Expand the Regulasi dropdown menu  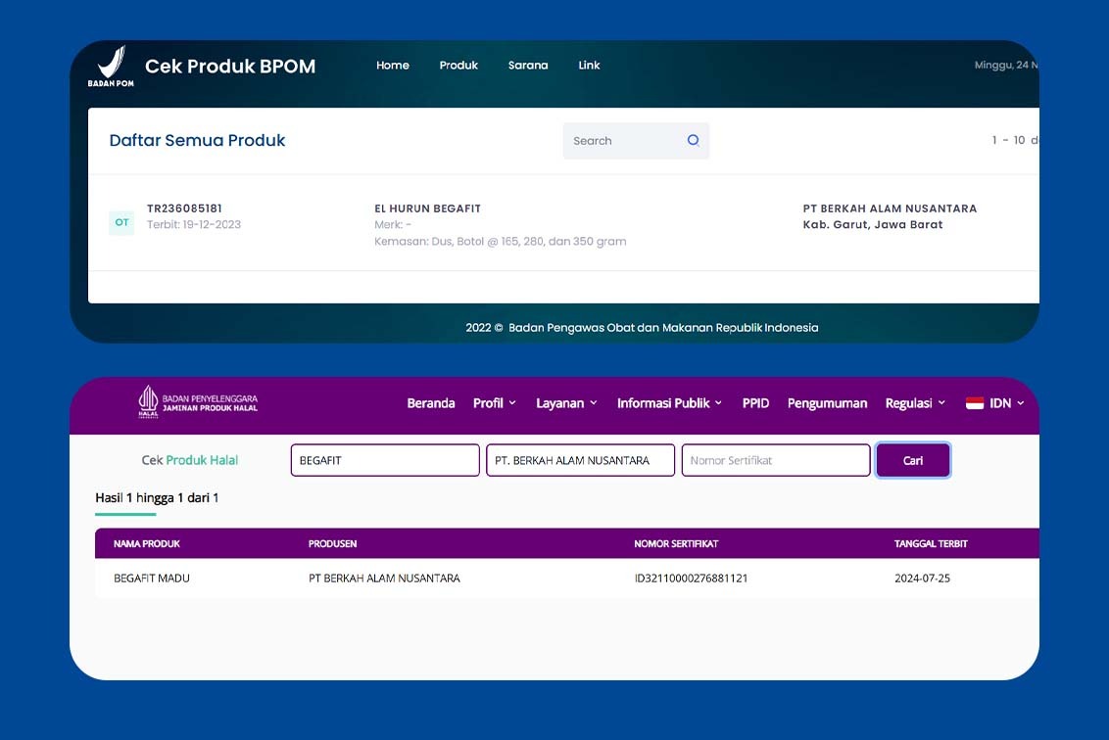pyautogui.click(x=915, y=403)
